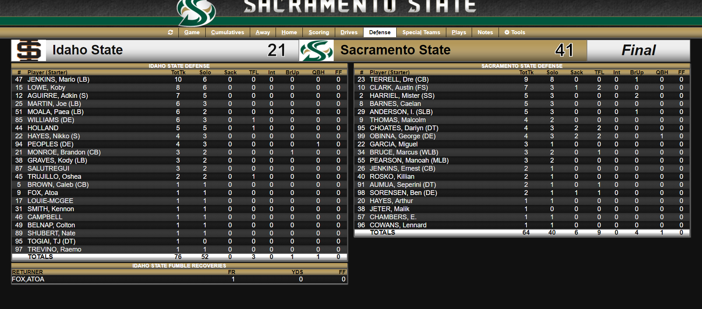Click the Sacramento State team logo
The image size is (702, 309).
(316, 50)
